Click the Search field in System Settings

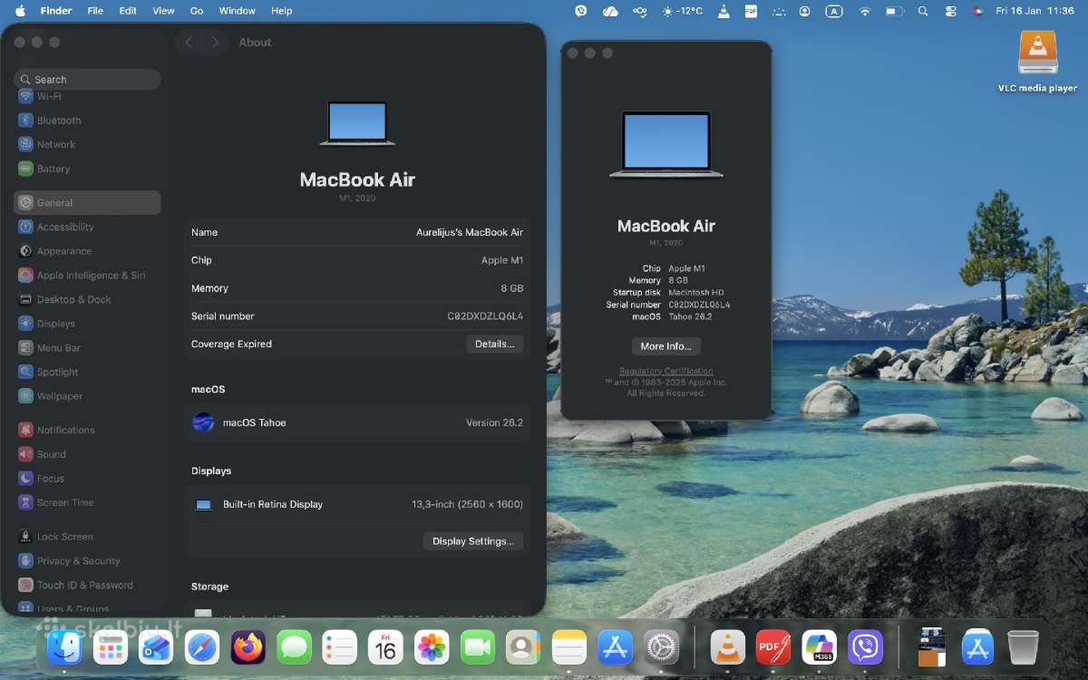pos(87,80)
